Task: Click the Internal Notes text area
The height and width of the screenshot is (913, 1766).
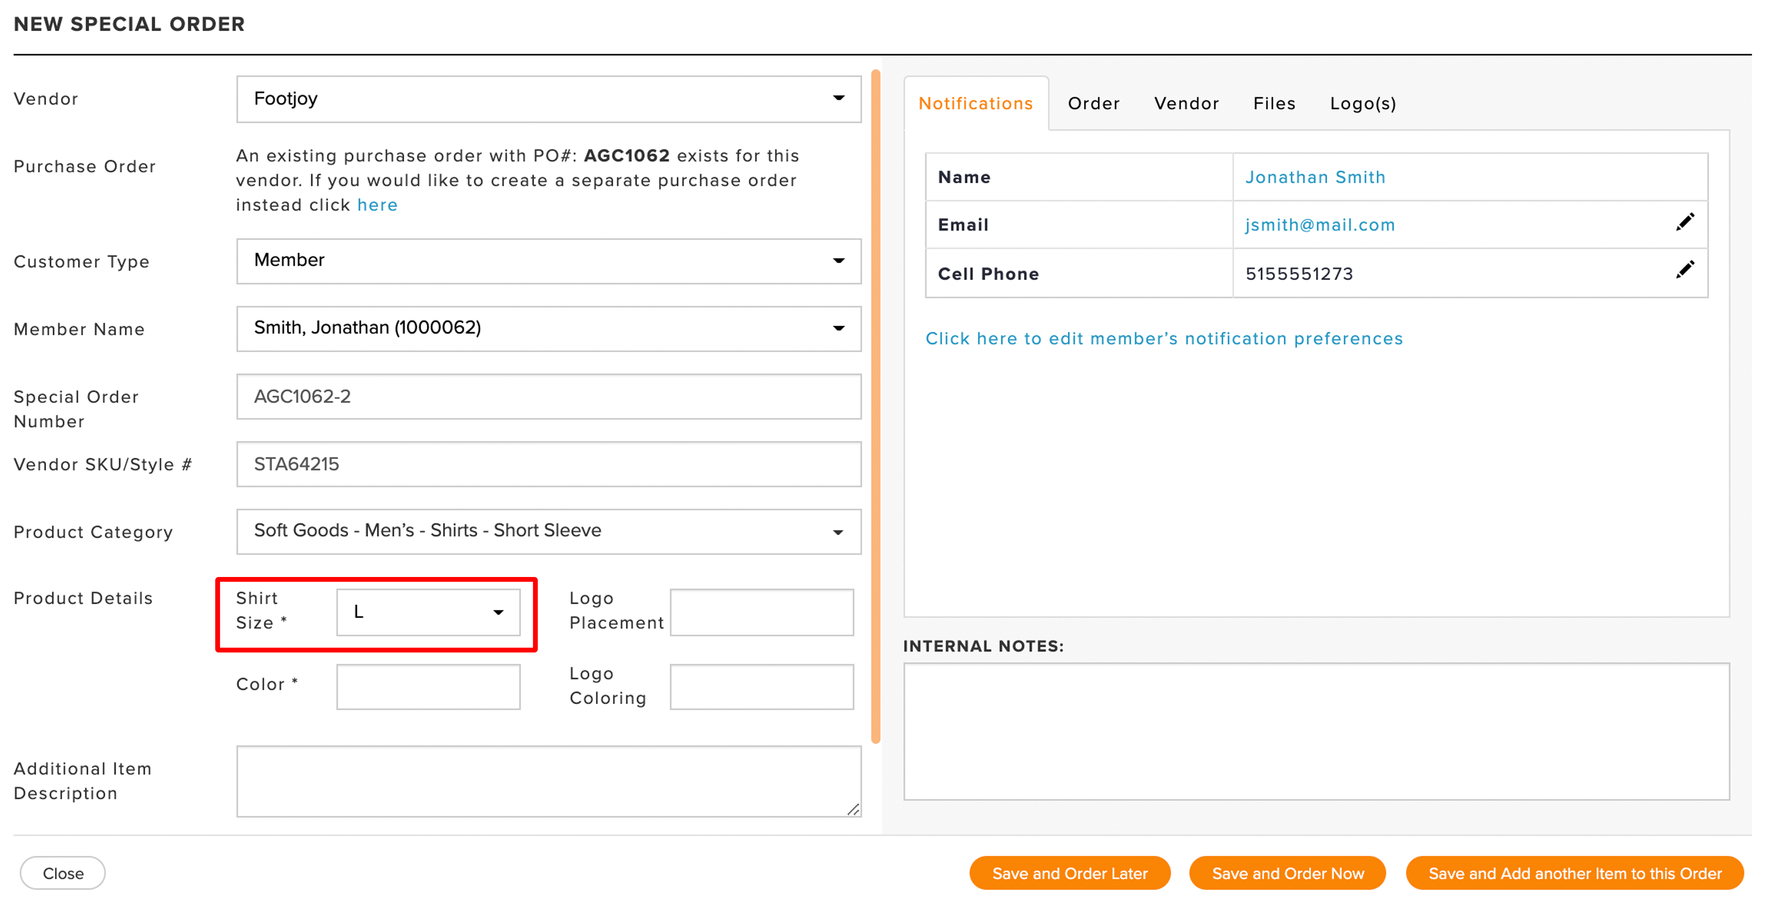Action: 1316,731
